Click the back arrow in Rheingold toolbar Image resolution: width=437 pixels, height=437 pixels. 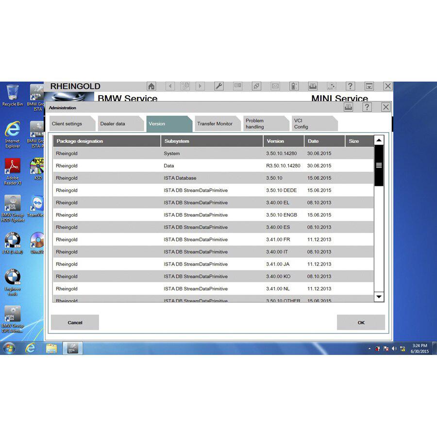[x=170, y=86]
